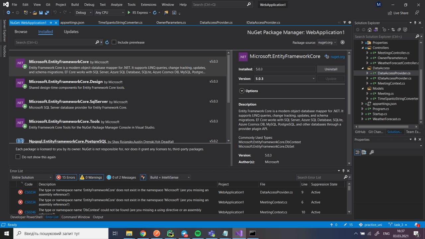Viewport: 425px width, 239px height.
Task: Select Microsoft.EntityFrameworkCore.Tools package
Action: [118, 124]
